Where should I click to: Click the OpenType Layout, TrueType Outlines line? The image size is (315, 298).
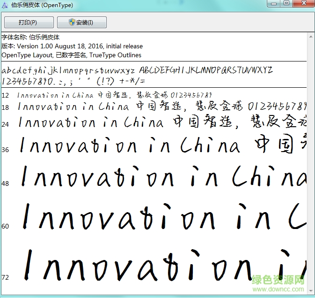tap(71, 55)
